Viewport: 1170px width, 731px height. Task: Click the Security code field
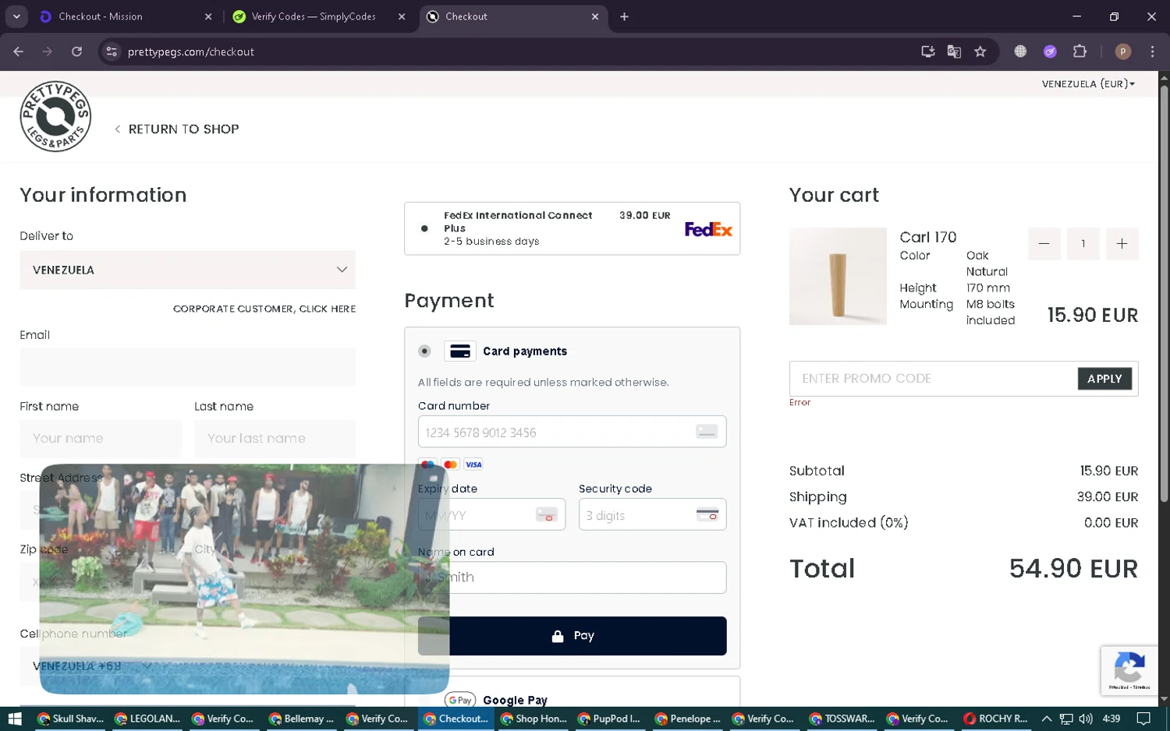pos(652,515)
